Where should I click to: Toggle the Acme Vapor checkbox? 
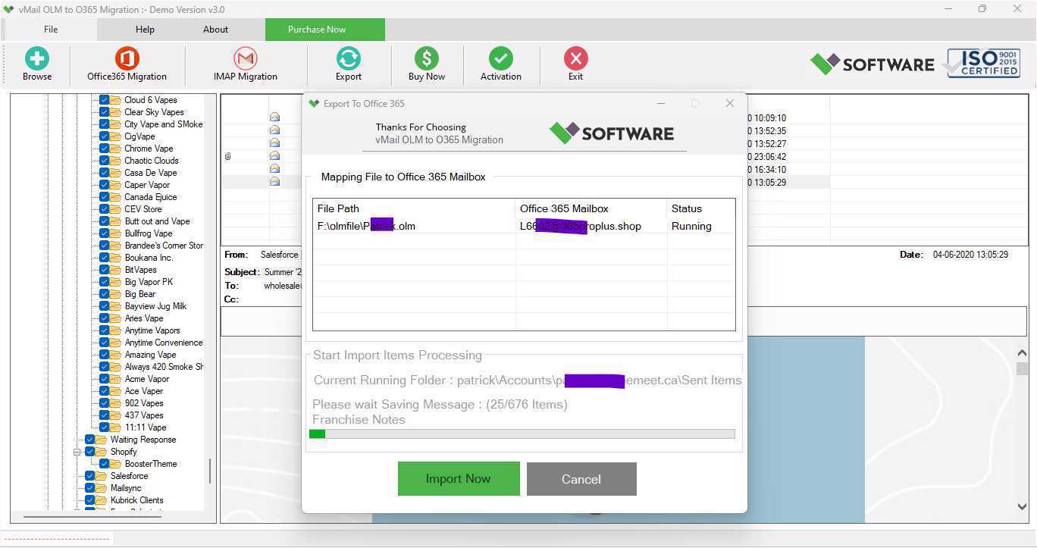click(105, 379)
